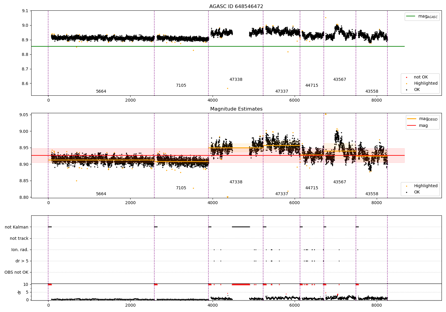This screenshot has height=312, width=446.
Task: Click the 10 tick on the dr axis
Action: click(x=26, y=284)
